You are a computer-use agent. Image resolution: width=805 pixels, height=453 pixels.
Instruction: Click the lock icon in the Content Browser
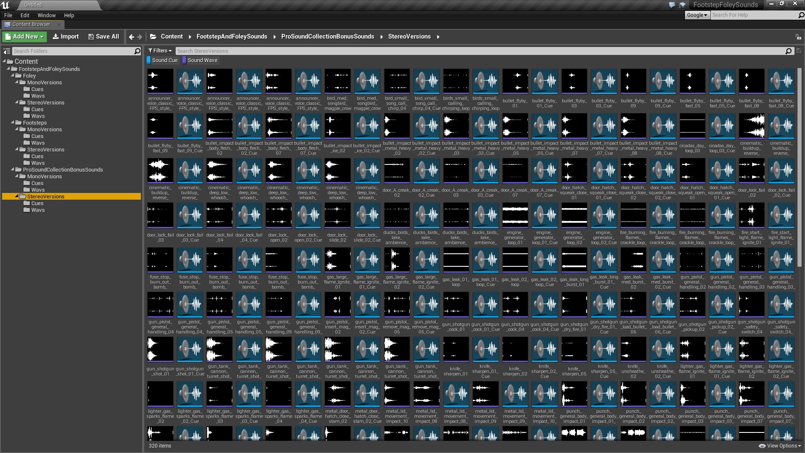tap(799, 36)
